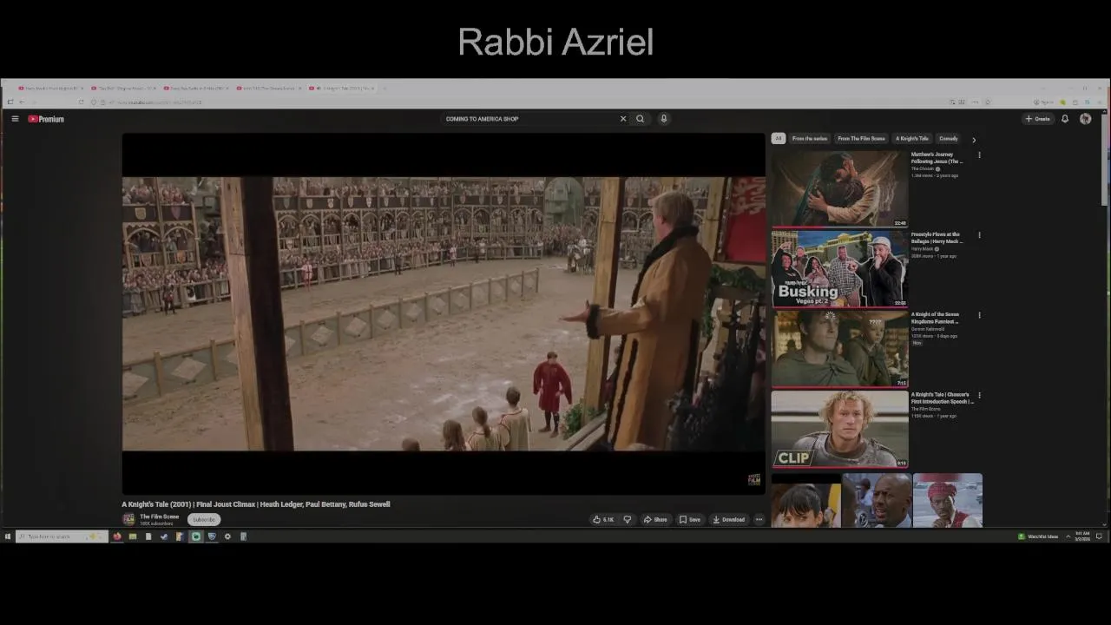Like the video (6.1K thumbs up)
The height and width of the screenshot is (625, 1111).
(603, 520)
